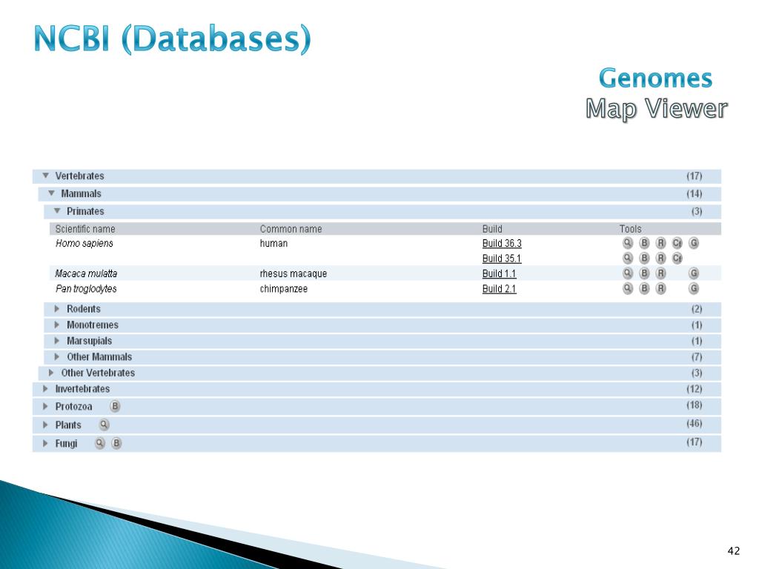Expand the Rodents section
The image size is (759, 569).
point(56,309)
